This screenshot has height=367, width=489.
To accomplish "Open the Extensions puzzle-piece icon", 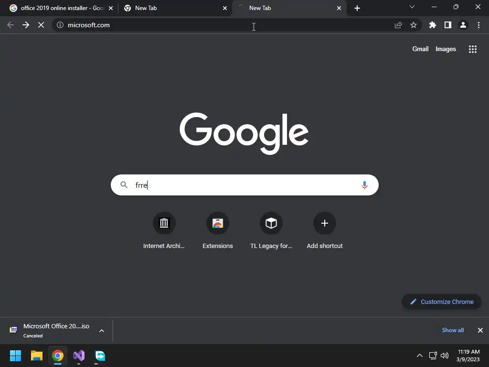I will (433, 25).
